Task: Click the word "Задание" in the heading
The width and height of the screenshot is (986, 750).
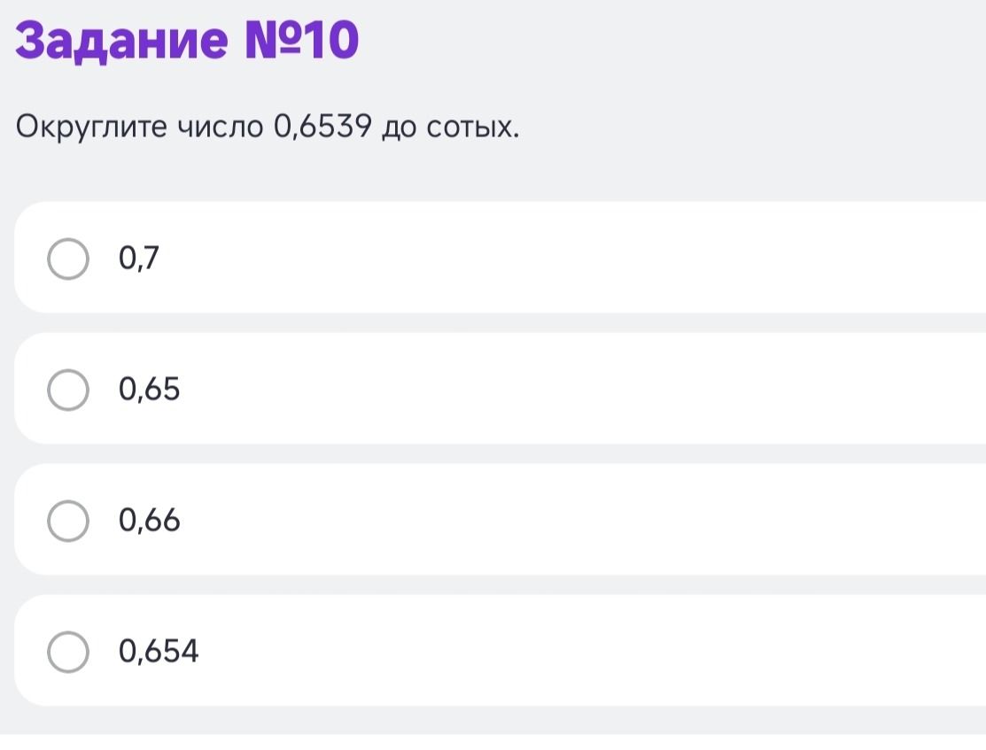Action: pos(121,42)
